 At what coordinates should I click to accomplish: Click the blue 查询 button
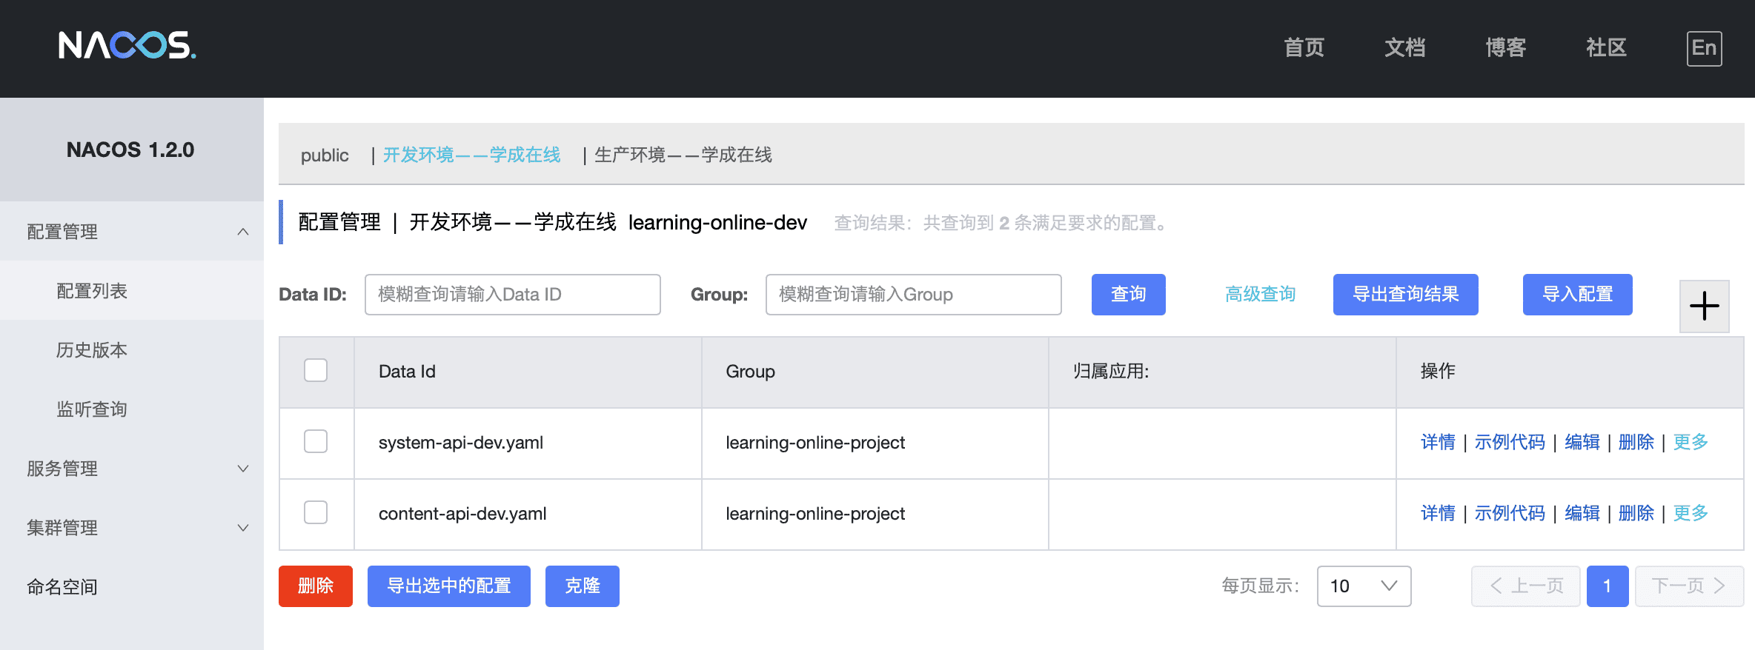[1128, 295]
